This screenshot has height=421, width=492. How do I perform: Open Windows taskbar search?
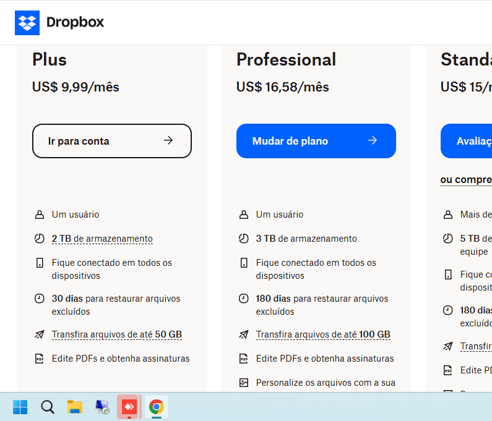(x=48, y=407)
